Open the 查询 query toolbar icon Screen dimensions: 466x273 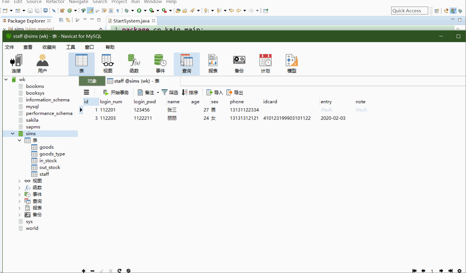187,64
